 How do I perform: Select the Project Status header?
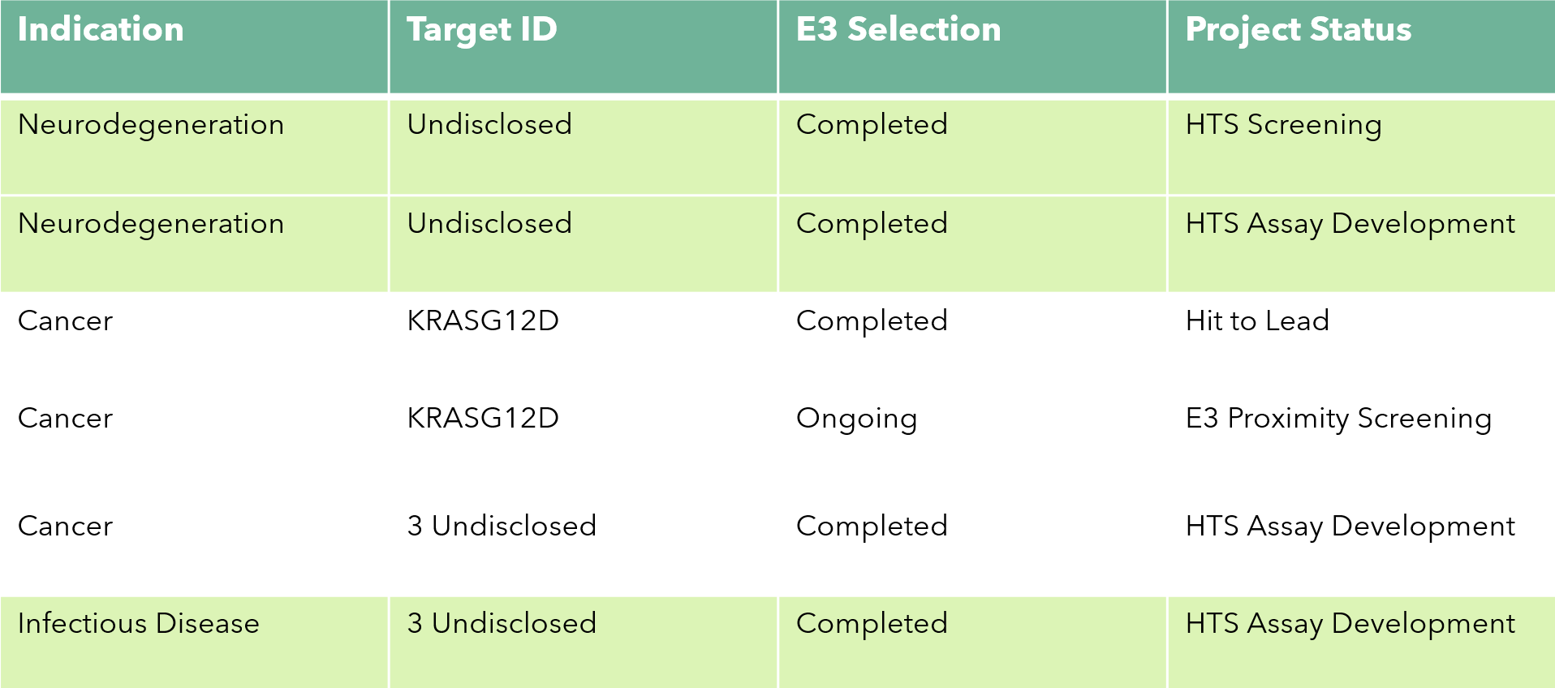coord(1299,30)
